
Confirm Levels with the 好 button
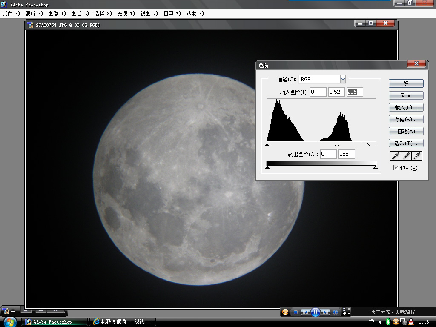point(406,83)
